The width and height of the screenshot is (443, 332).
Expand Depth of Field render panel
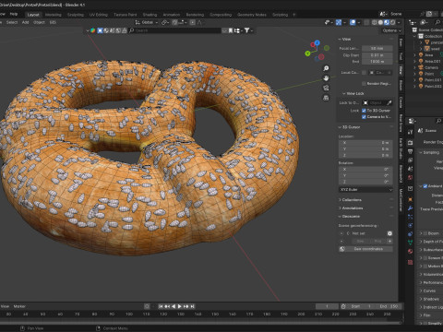tap(421, 242)
